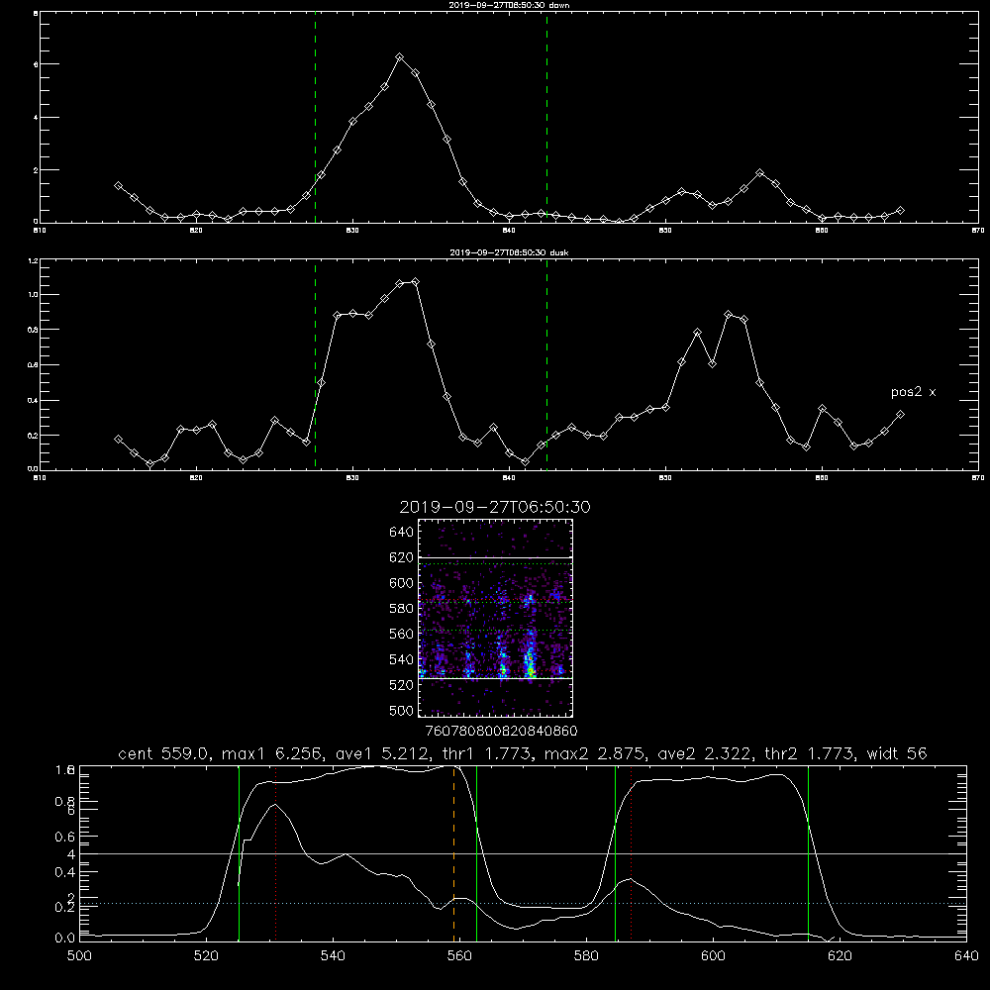This screenshot has width=990, height=990.
Task: Select the orange dashed center line at 559
Action: tap(454, 853)
